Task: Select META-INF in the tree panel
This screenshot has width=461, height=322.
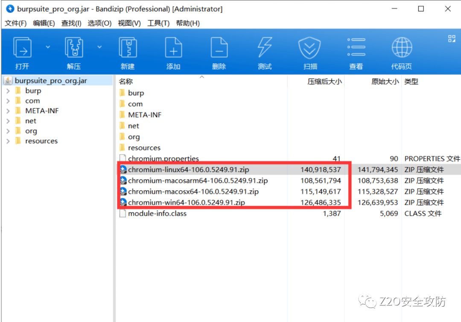Action: (x=42, y=111)
